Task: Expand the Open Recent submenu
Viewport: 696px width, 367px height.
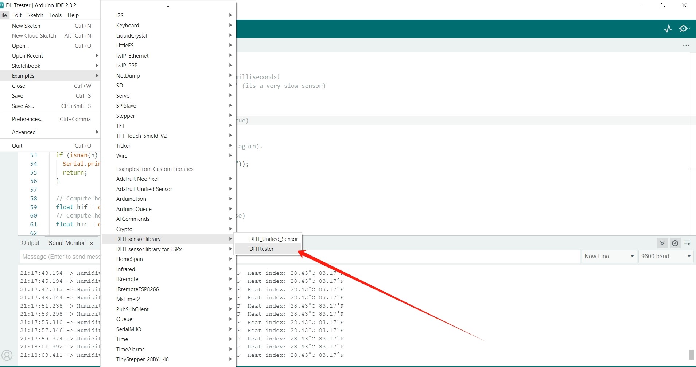Action: [x=50, y=56]
